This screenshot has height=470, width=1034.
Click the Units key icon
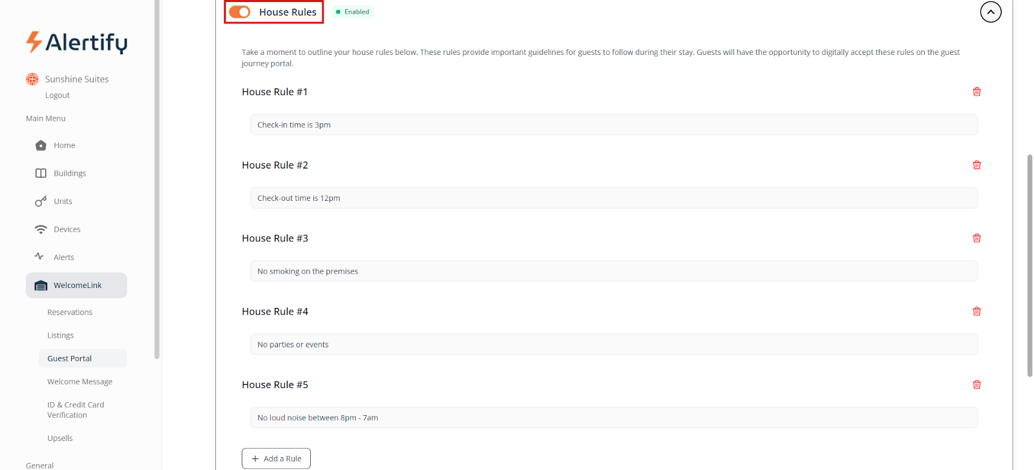tap(41, 201)
